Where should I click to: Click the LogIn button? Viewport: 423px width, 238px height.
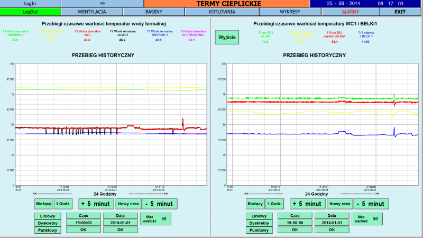30,4
